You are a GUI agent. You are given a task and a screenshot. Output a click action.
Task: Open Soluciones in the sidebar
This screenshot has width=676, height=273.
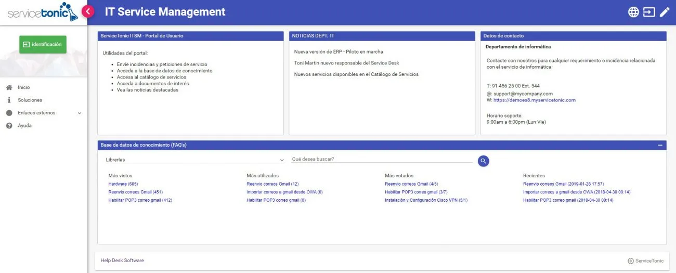[30, 100]
